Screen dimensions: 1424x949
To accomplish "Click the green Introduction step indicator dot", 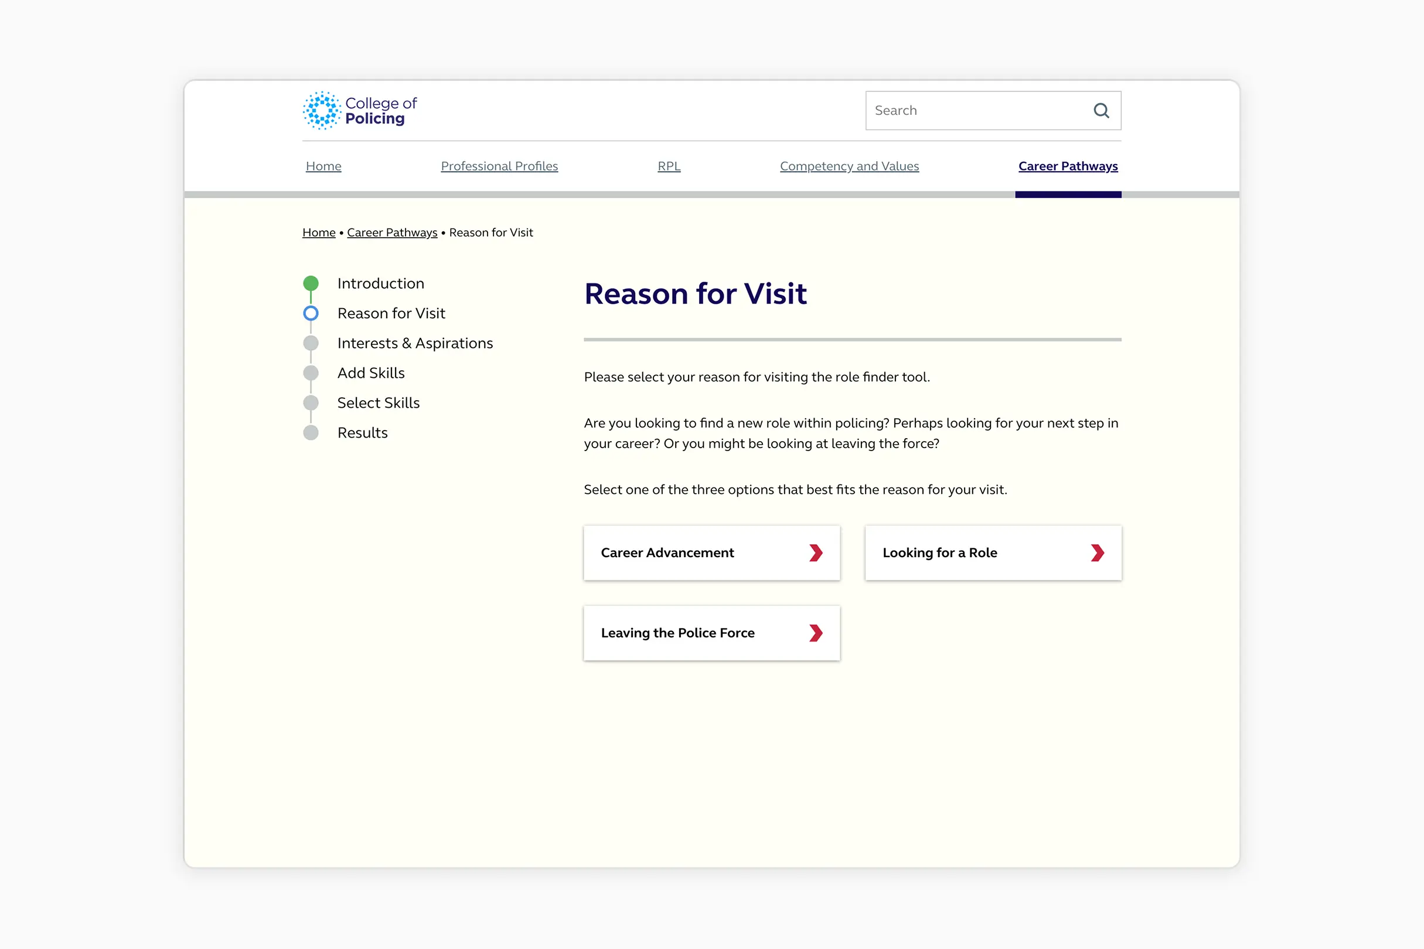I will pos(311,282).
